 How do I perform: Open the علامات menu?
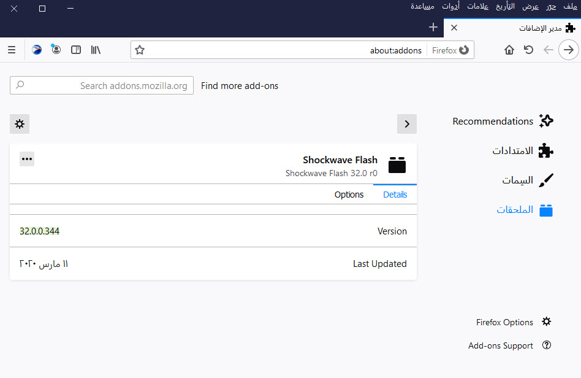(477, 6)
